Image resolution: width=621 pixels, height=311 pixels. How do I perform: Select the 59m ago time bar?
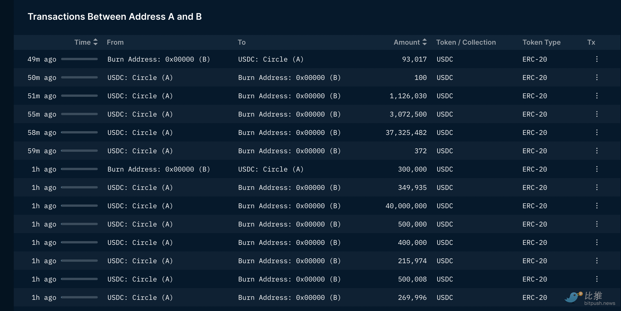79,151
